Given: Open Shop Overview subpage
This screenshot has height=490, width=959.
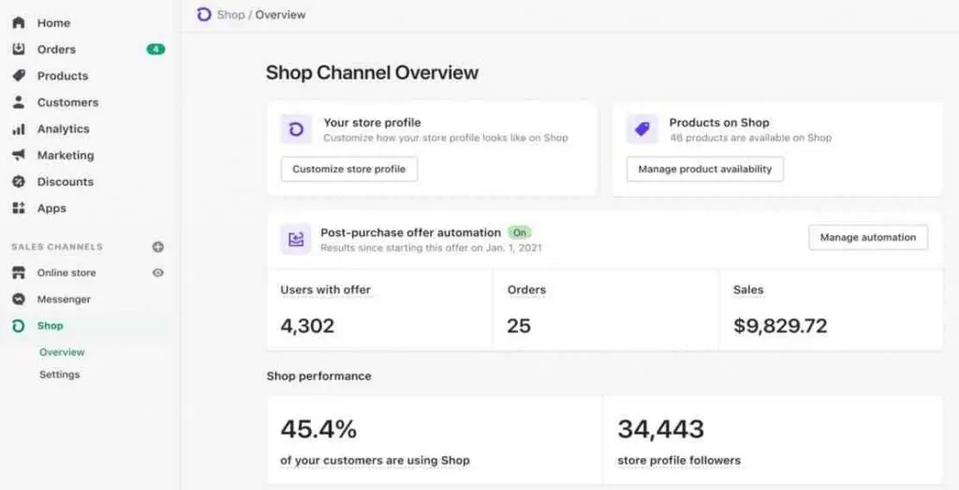Looking at the screenshot, I should (x=62, y=352).
